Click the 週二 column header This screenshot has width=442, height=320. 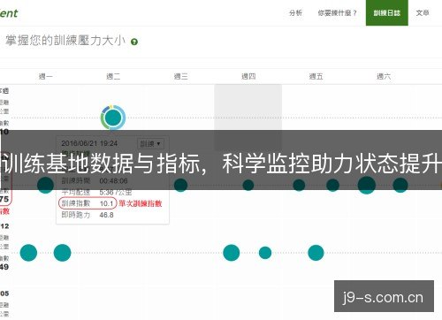(113, 77)
